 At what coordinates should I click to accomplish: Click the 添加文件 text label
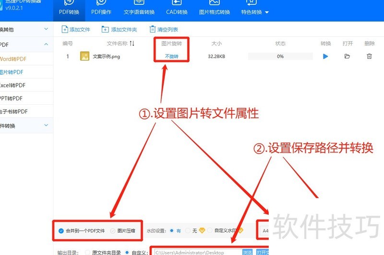[x=80, y=30]
